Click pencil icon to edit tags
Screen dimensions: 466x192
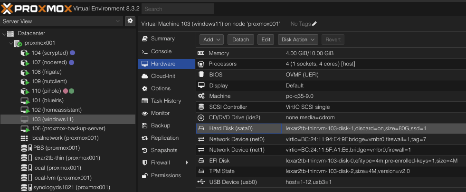pos(314,24)
